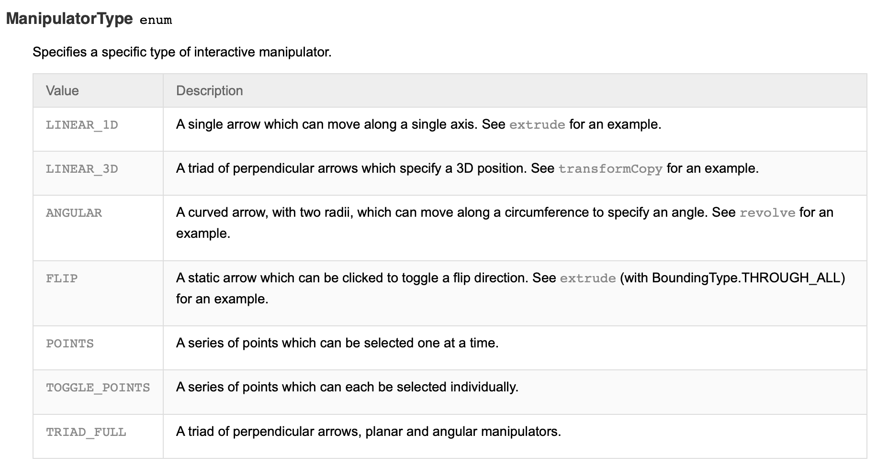Viewport: 877px width, 467px height.
Task: Click the interactive manipulator summary sentence
Action: [182, 52]
